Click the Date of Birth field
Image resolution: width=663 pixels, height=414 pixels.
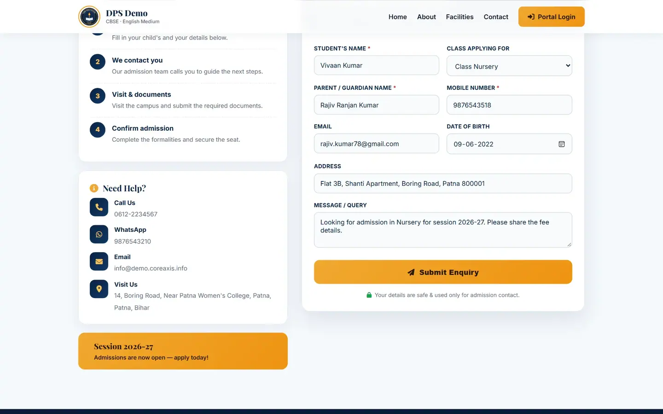click(509, 144)
